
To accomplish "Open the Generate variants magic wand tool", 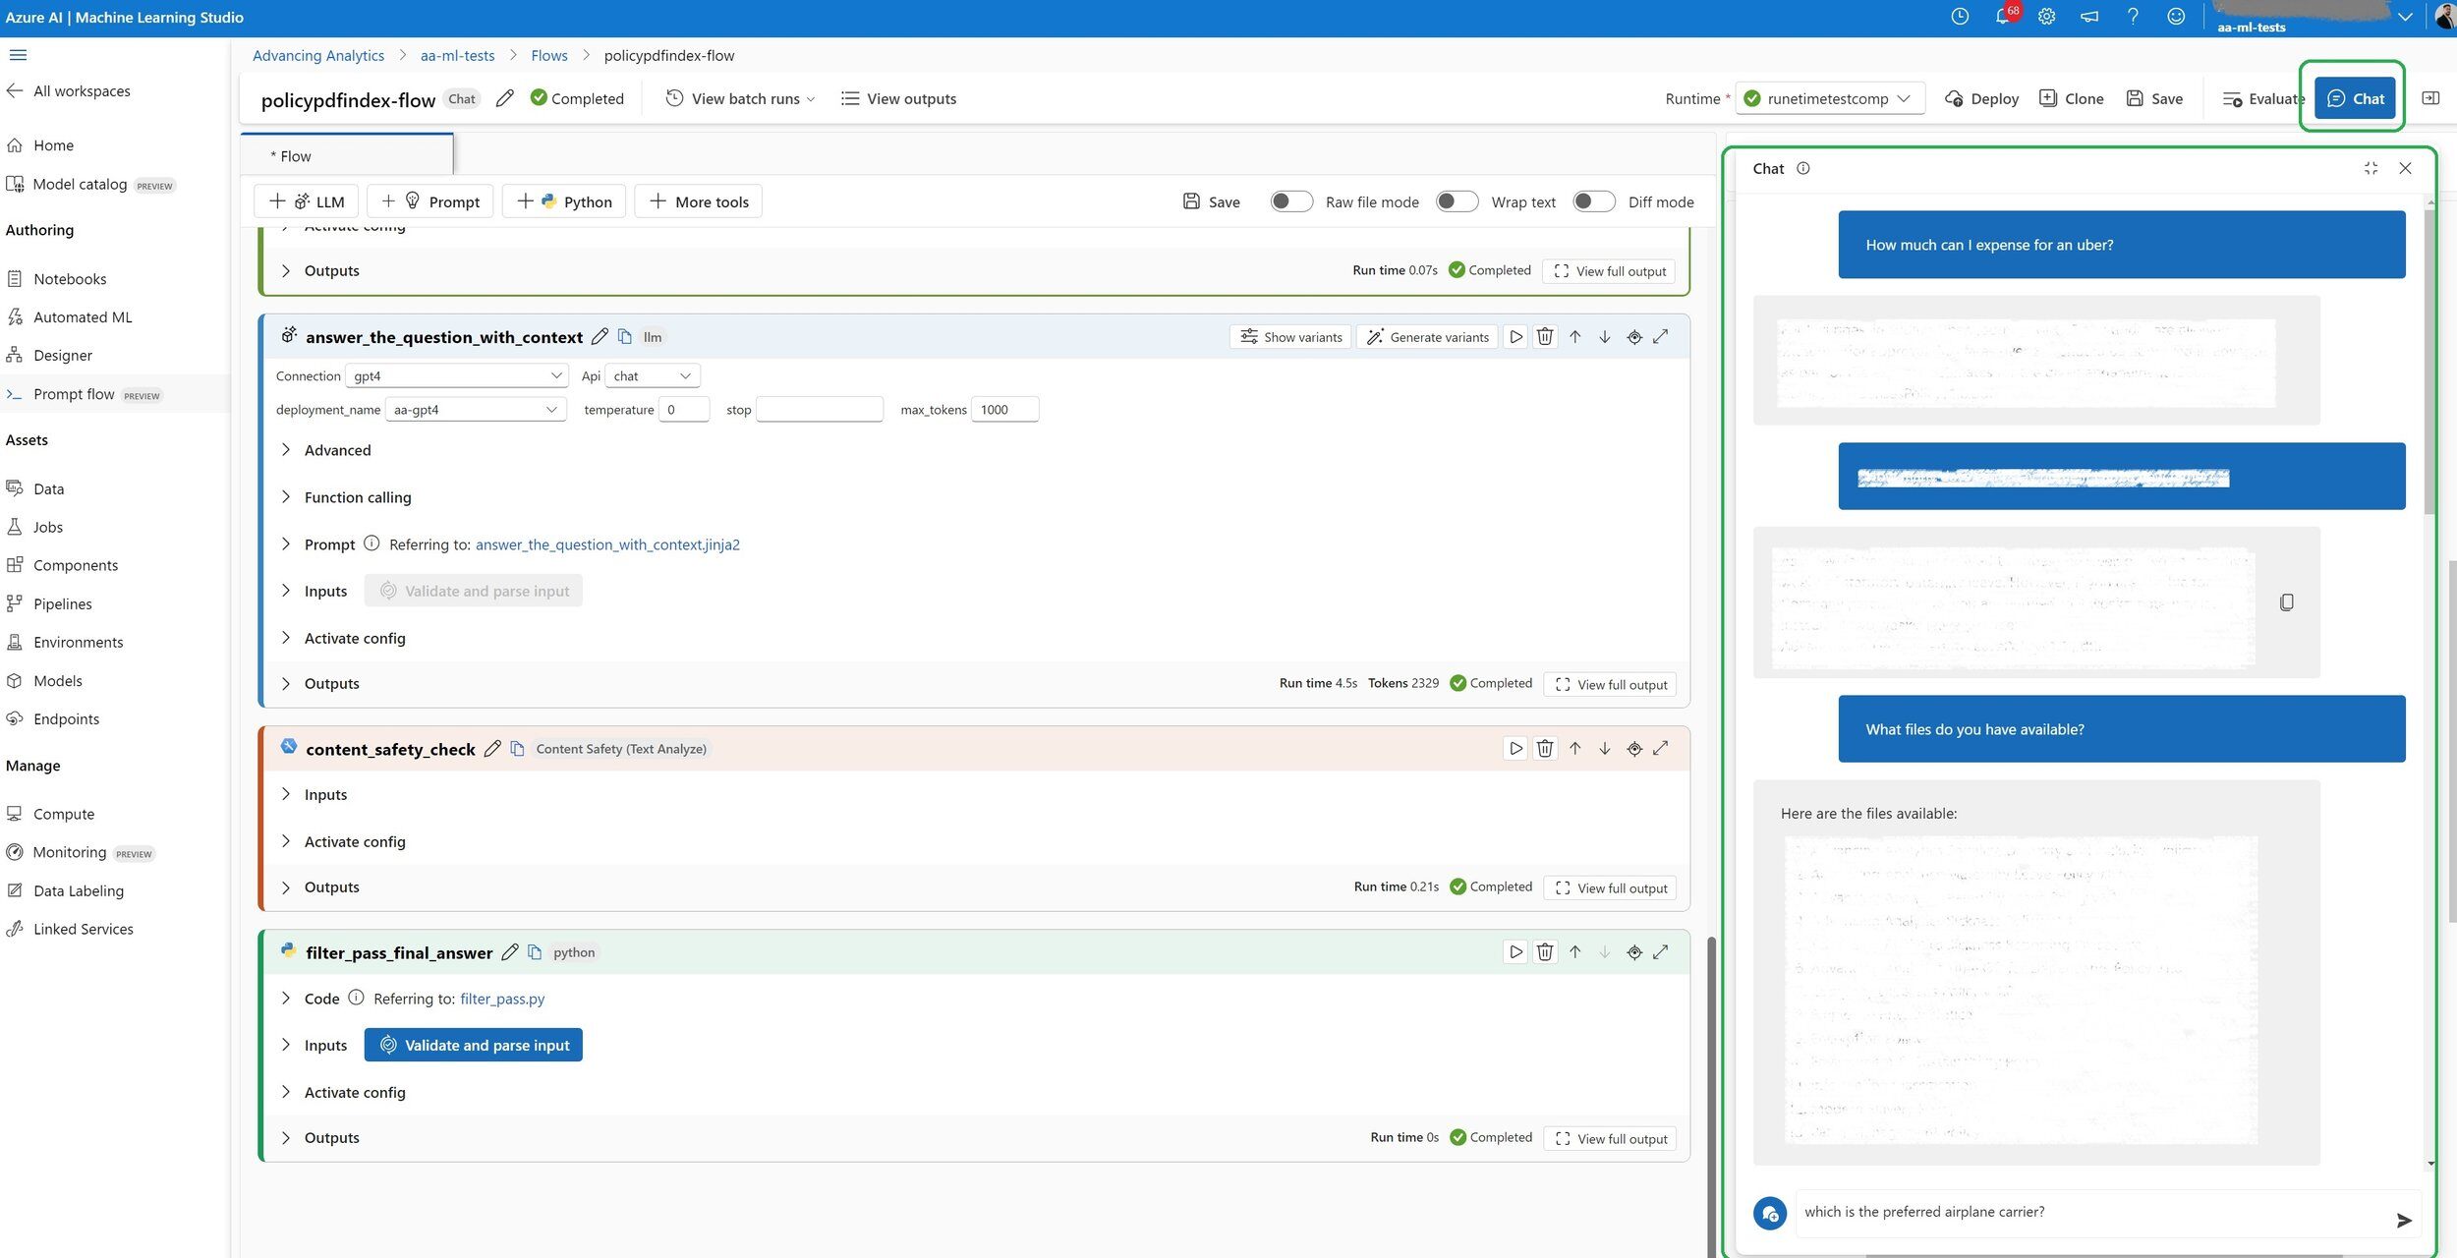I will [1427, 336].
